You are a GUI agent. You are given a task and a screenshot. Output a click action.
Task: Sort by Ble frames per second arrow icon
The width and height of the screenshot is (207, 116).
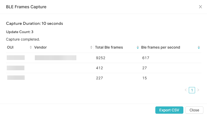(x=199, y=48)
